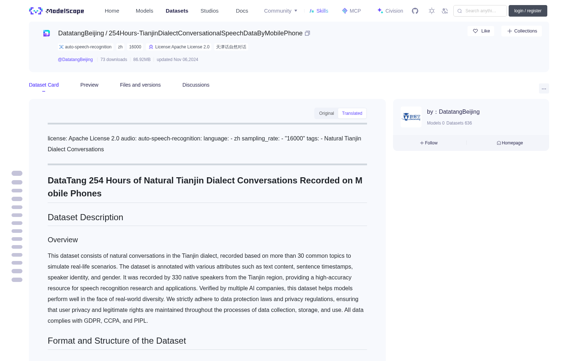Open the @DatatangBeijing profile link
Viewport: 578px width, 361px height.
pos(75,60)
